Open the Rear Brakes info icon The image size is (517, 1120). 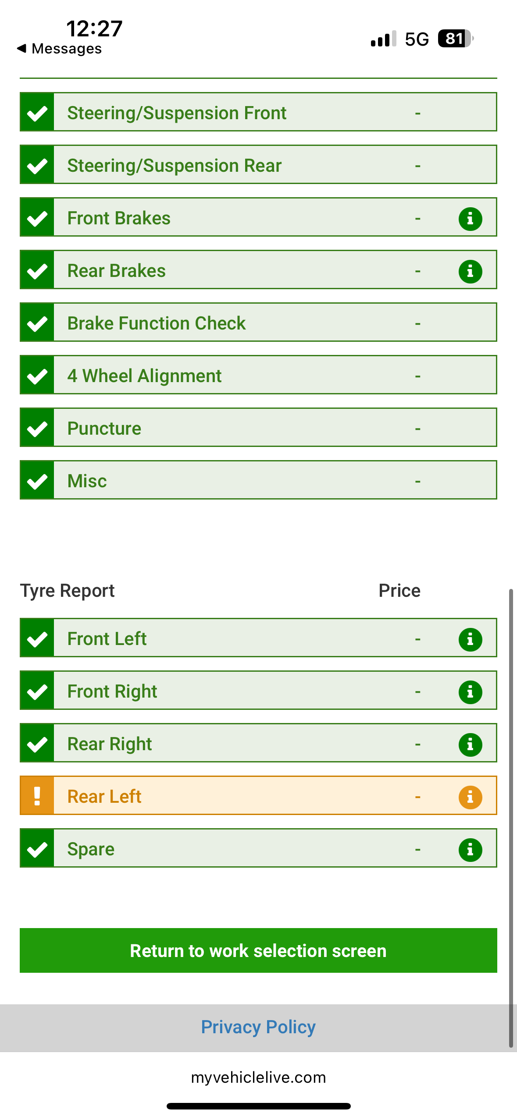(470, 271)
